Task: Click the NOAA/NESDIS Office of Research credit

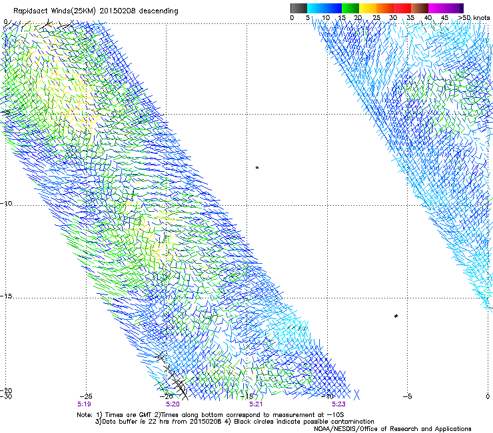Action: 392,429
